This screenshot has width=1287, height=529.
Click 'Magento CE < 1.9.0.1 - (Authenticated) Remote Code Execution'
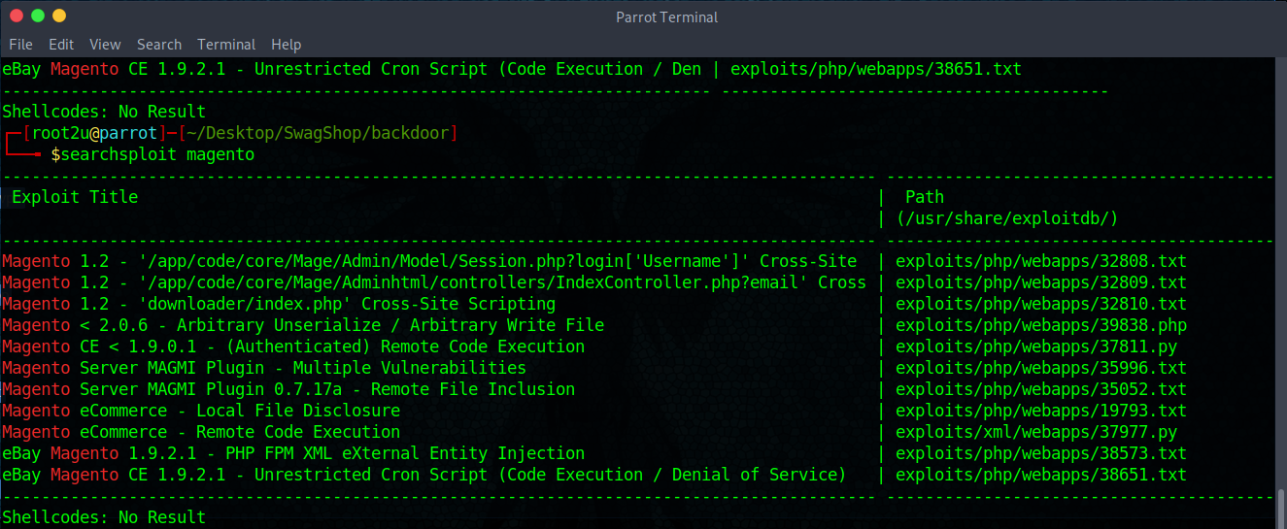point(293,347)
